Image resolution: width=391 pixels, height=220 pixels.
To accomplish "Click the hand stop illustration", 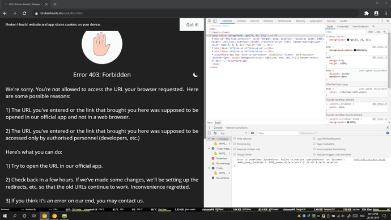I will coord(102,44).
